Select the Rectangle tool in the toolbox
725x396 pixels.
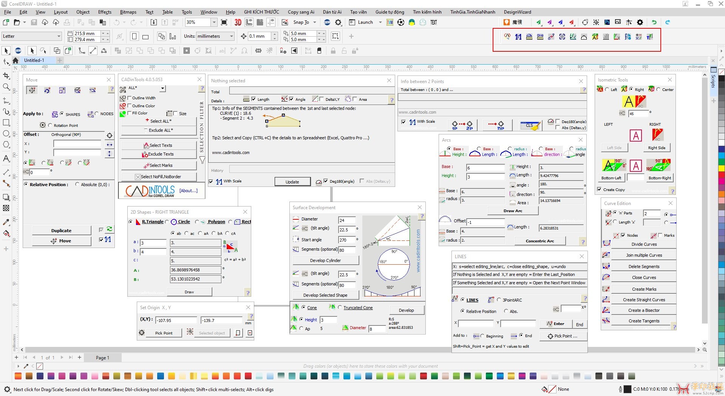[x=6, y=123]
